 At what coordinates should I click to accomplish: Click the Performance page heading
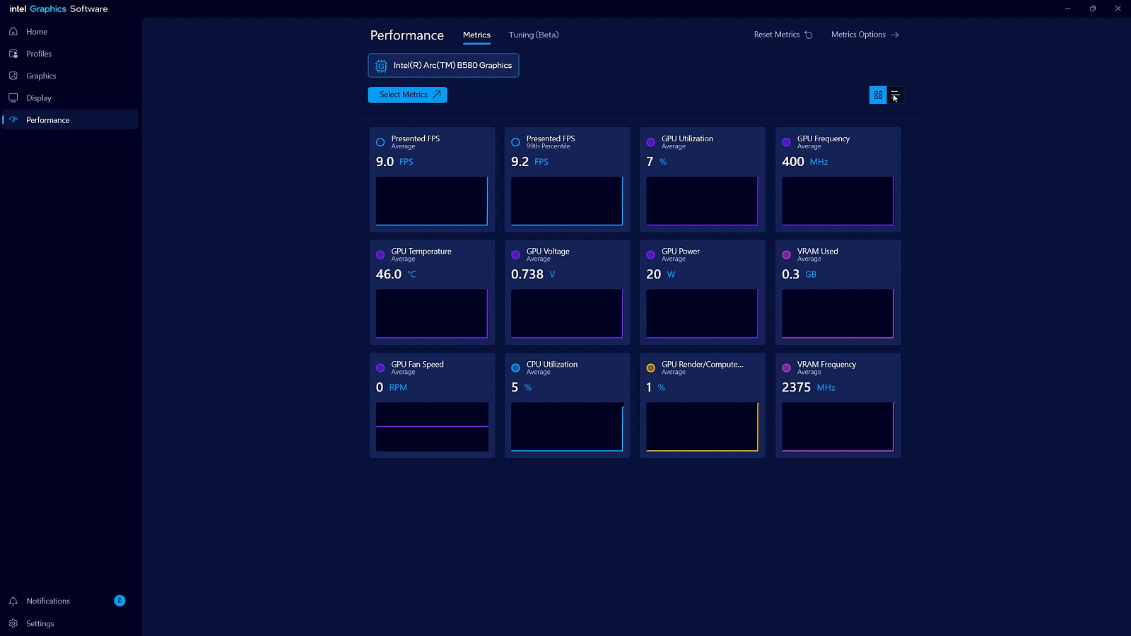(x=406, y=35)
